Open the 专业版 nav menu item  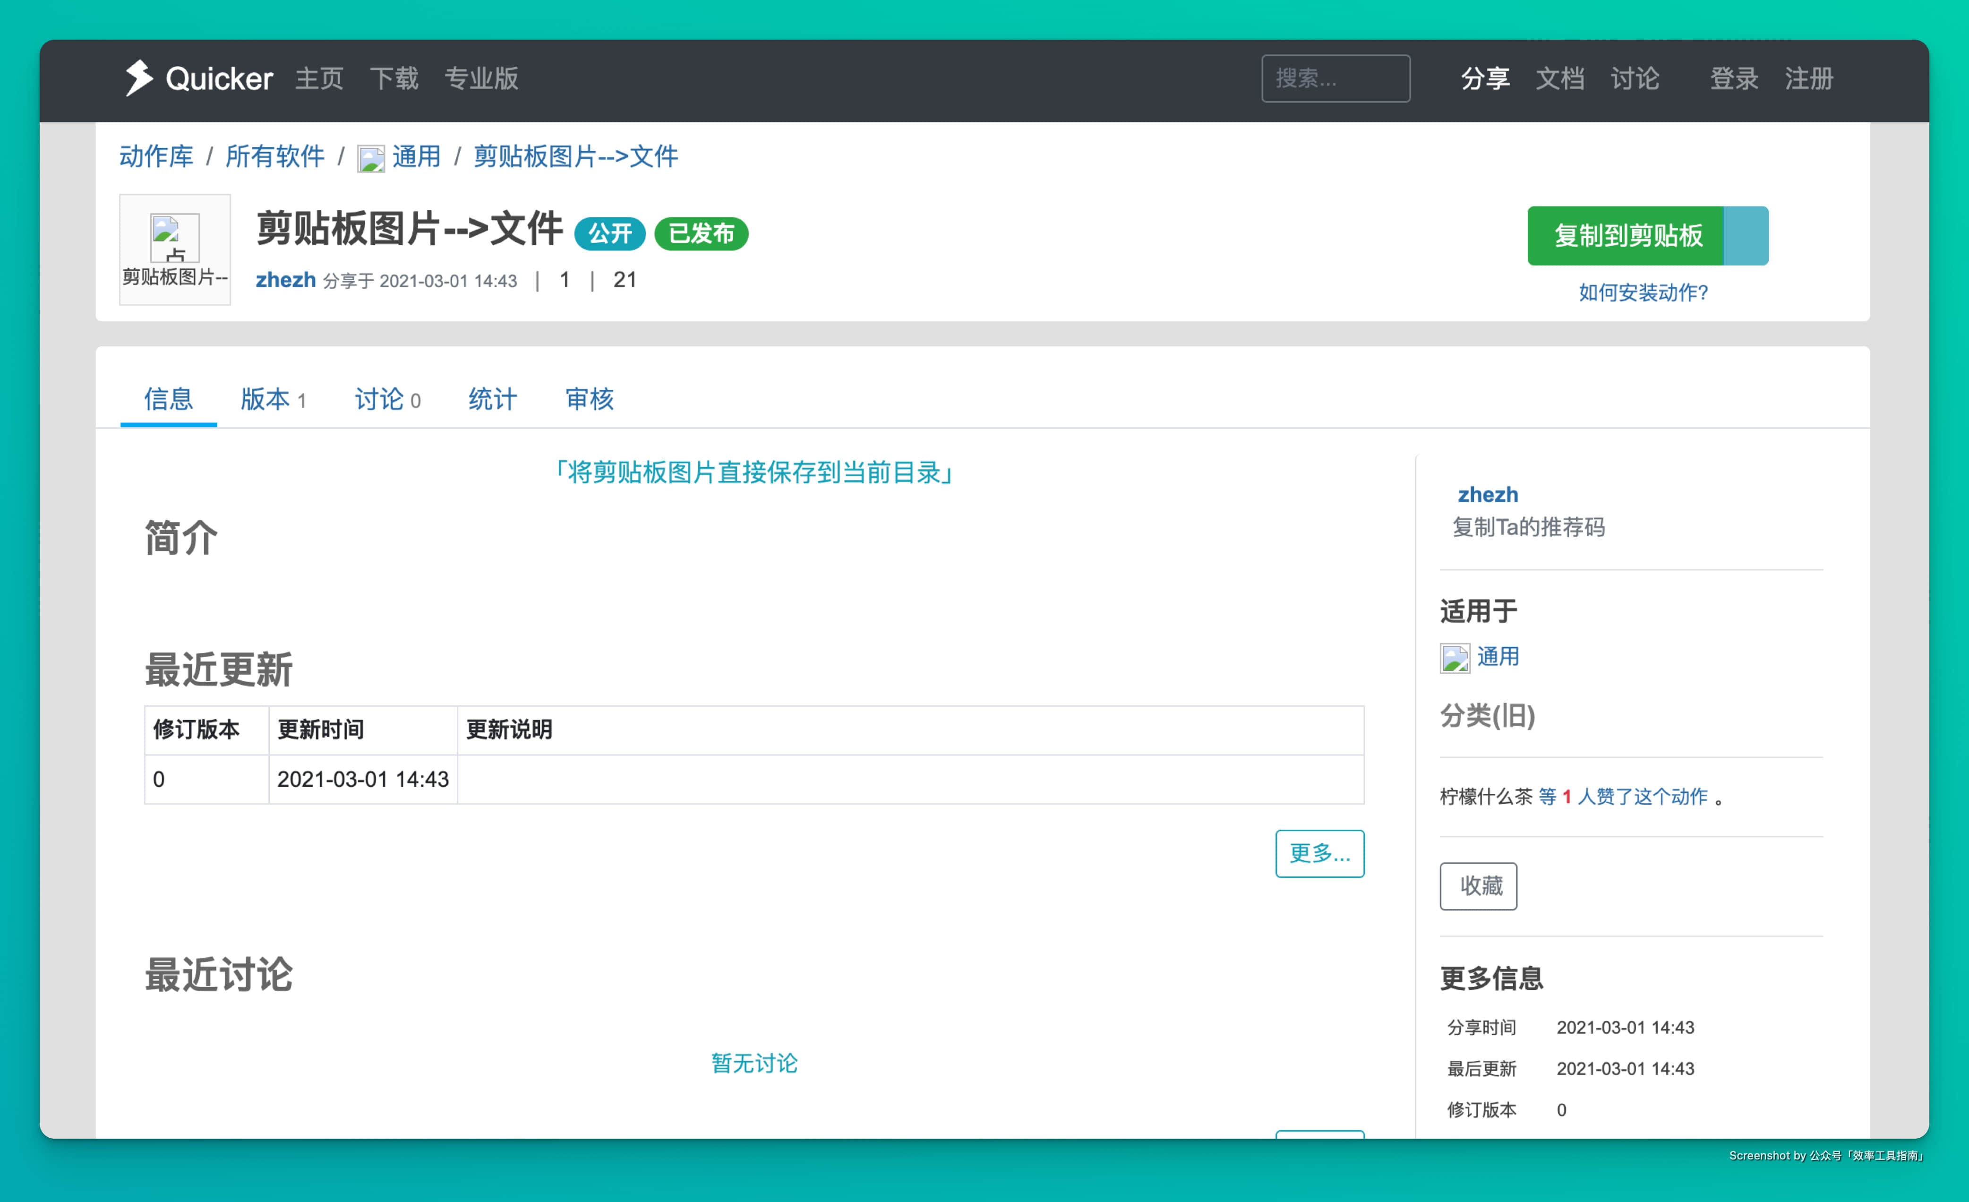tap(481, 78)
